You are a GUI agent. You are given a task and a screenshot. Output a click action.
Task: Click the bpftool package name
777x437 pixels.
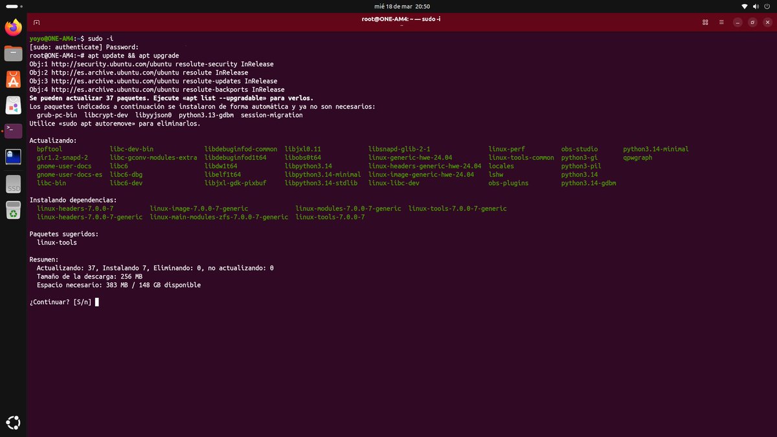click(x=49, y=149)
